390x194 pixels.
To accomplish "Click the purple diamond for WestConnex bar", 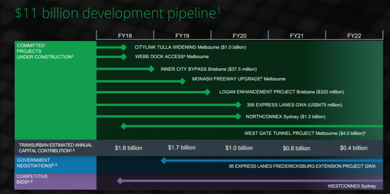I will tap(120, 181).
